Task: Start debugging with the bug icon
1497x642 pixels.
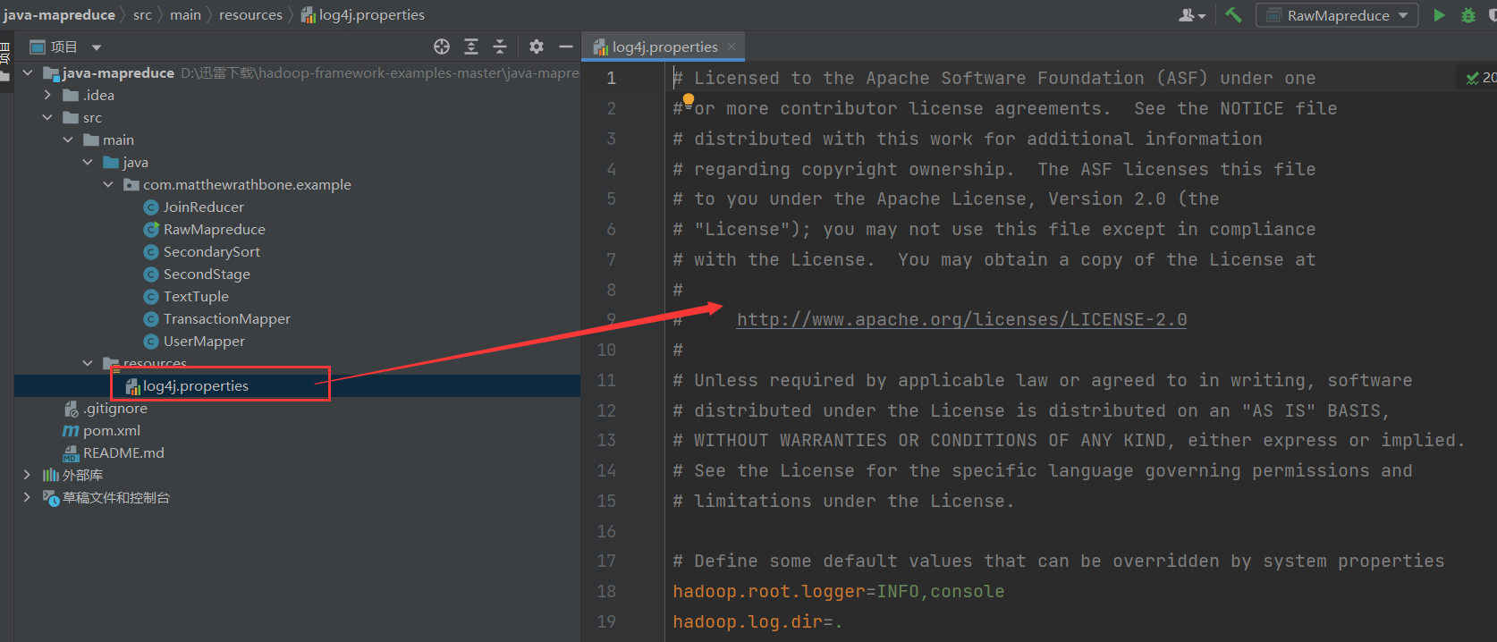Action: [x=1468, y=15]
